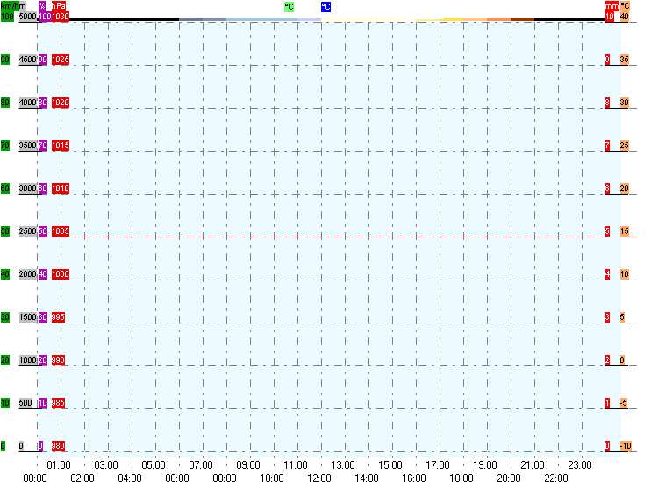658x482 pixels.
Task: Click the 10:00 time label
Action: click(272, 478)
